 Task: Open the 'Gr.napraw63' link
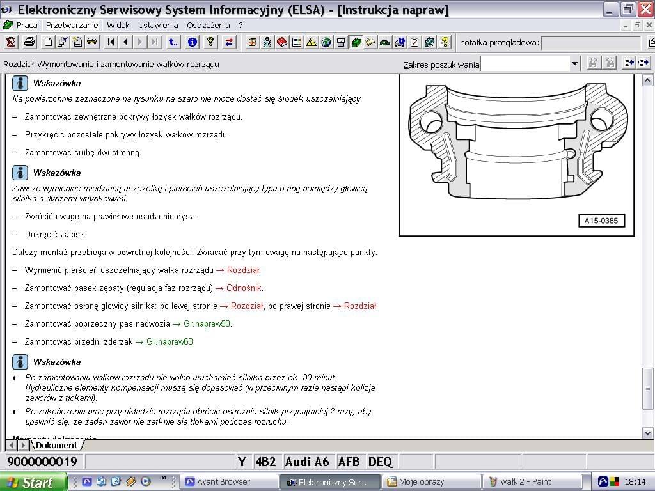coord(170,342)
